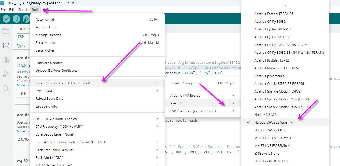This screenshot has width=340, height=166.
Task: Click the Upload arrow button
Action: pyautogui.click(x=16, y=19)
